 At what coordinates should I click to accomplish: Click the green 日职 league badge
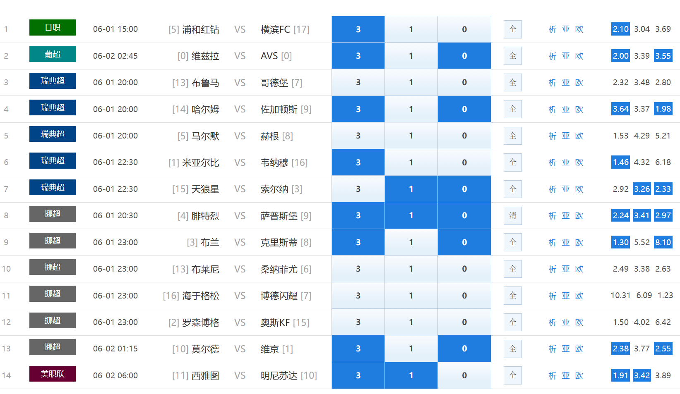[53, 28]
